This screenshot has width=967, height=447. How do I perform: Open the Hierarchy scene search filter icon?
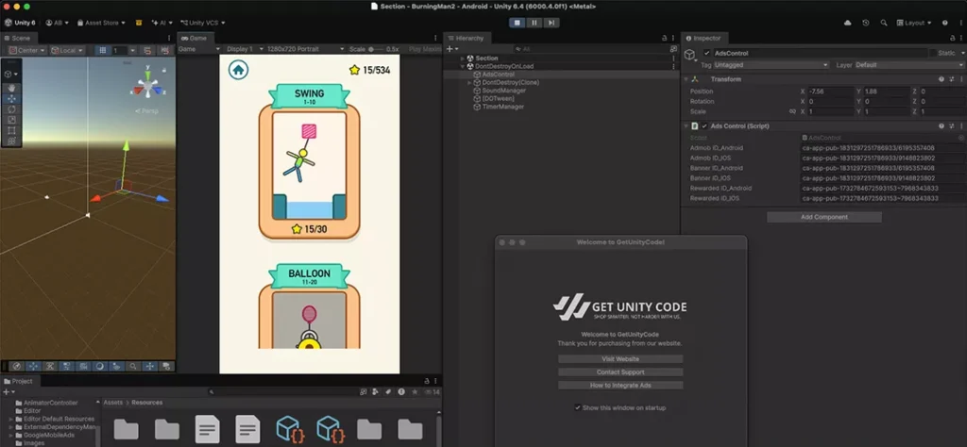[673, 49]
